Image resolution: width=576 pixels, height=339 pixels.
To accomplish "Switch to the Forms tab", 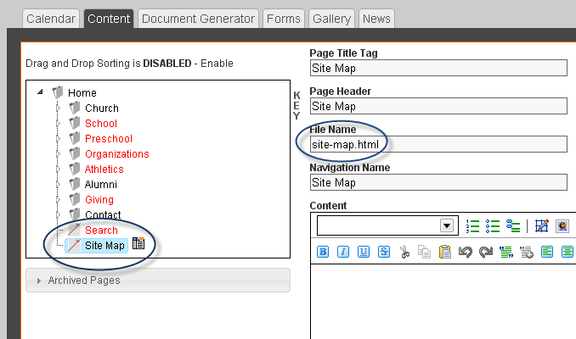I will pos(284,19).
